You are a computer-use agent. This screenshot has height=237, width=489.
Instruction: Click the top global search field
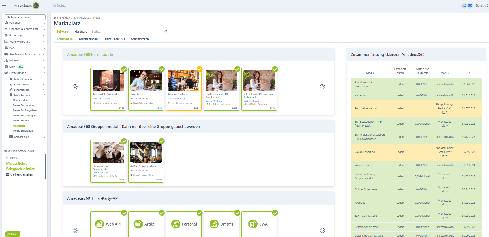[x=83, y=5]
